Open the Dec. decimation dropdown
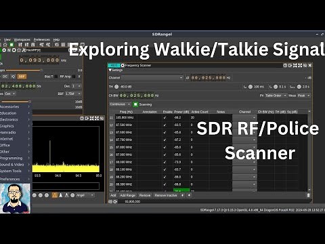This screenshot has height=244, width=325. [77, 86]
